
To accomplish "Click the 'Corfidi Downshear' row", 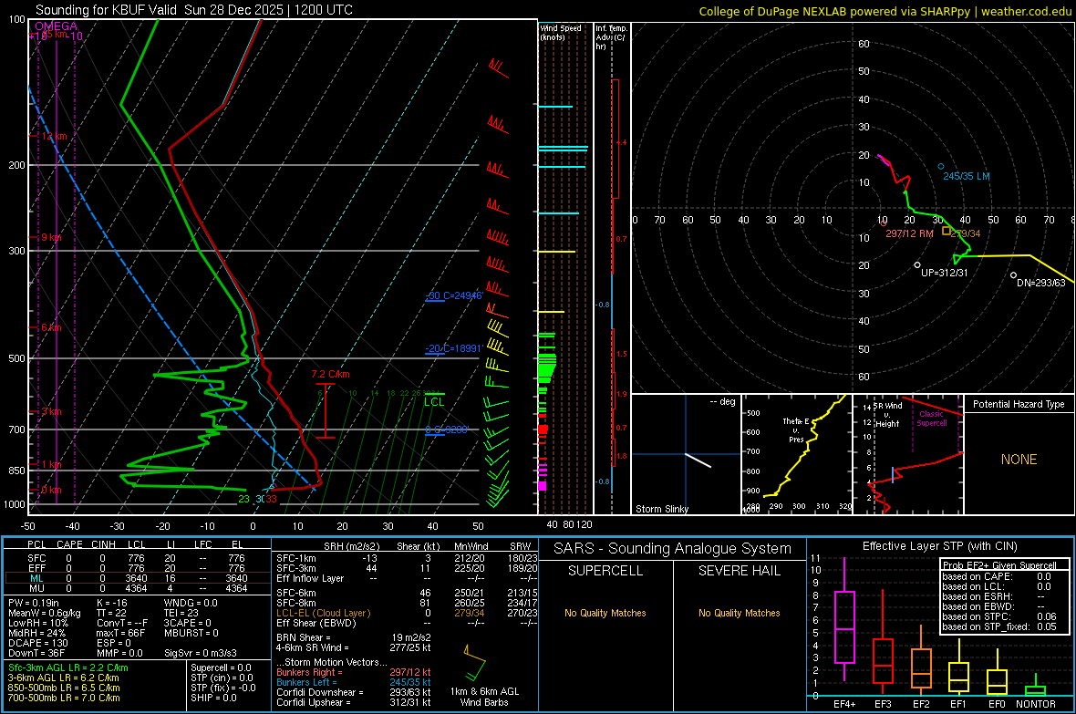I will [354, 692].
